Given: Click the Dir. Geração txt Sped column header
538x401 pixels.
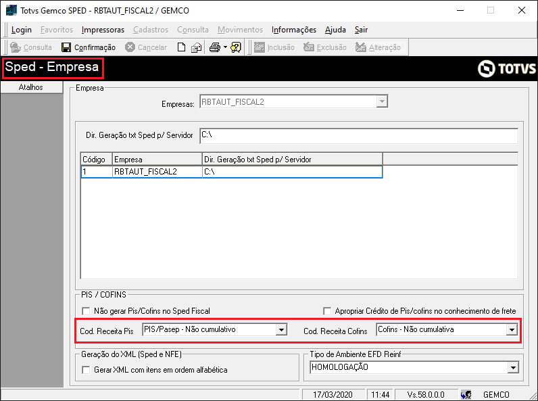Looking at the screenshot, I should pyautogui.click(x=293, y=160).
